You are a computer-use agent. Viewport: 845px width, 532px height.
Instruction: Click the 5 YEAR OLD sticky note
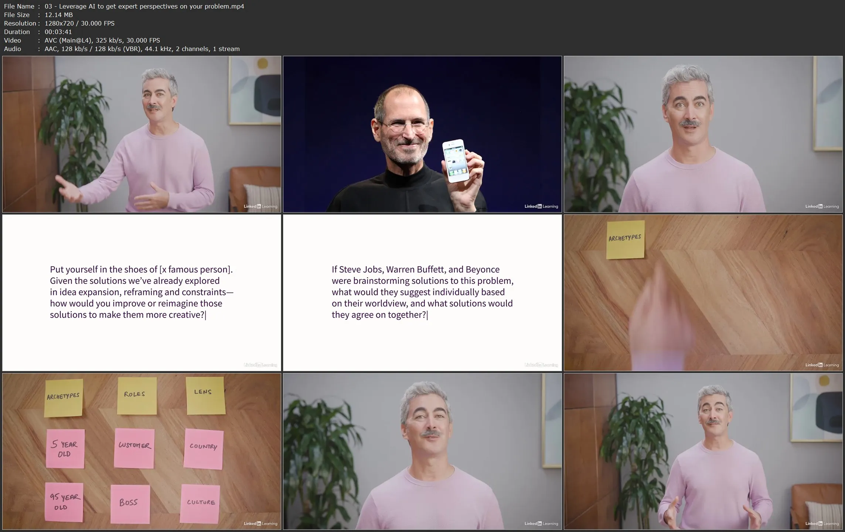point(65,449)
